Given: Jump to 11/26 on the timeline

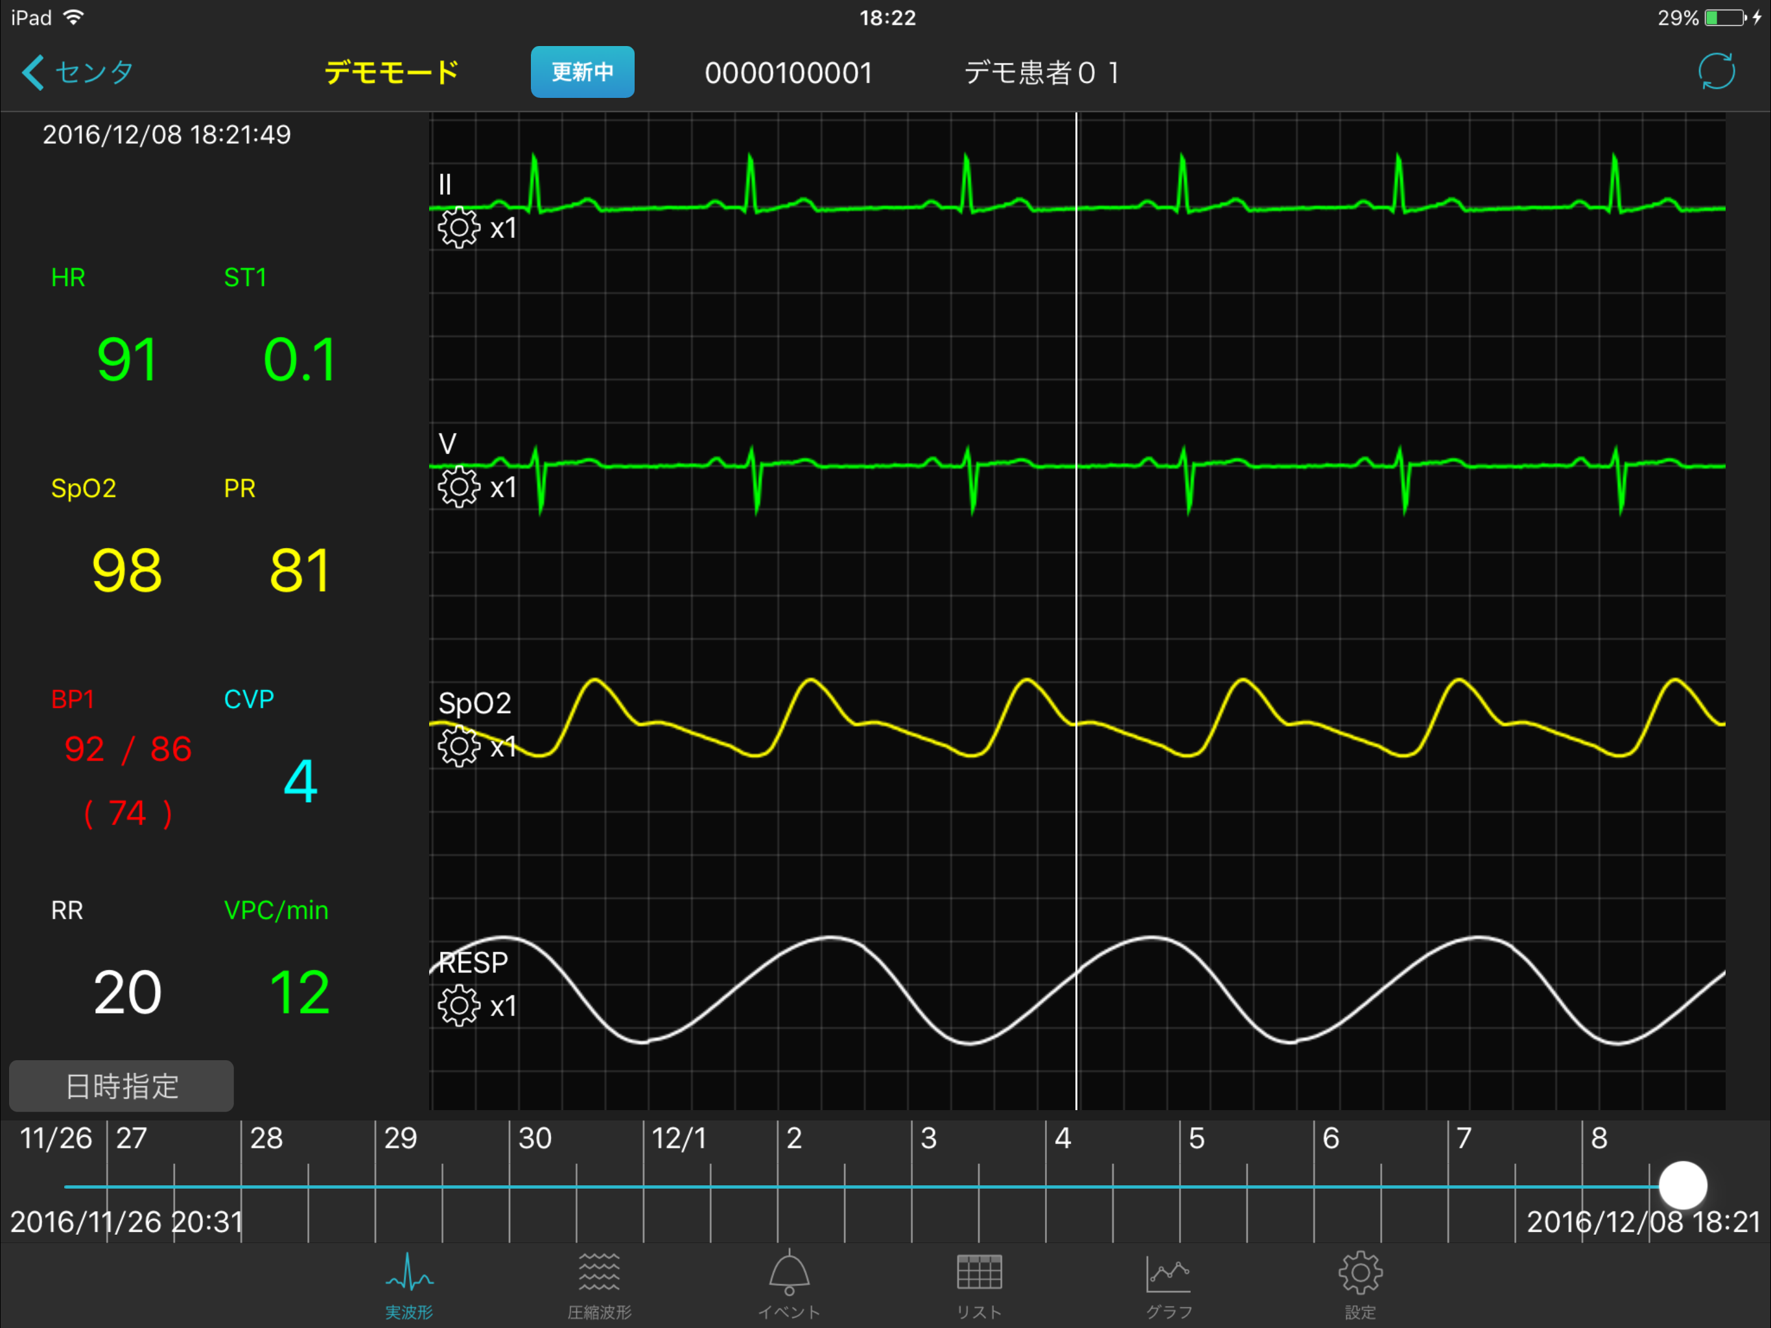Looking at the screenshot, I should pyautogui.click(x=56, y=1138).
